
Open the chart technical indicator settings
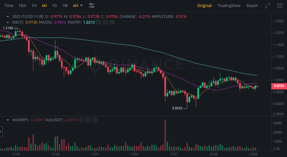click(x=92, y=5)
